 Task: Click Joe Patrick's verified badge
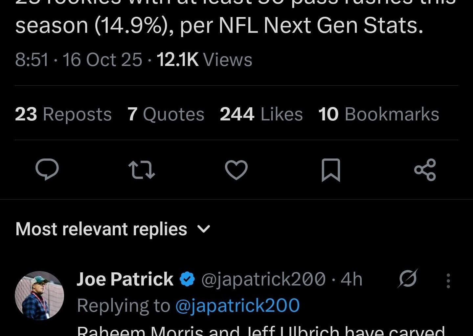[x=187, y=279]
